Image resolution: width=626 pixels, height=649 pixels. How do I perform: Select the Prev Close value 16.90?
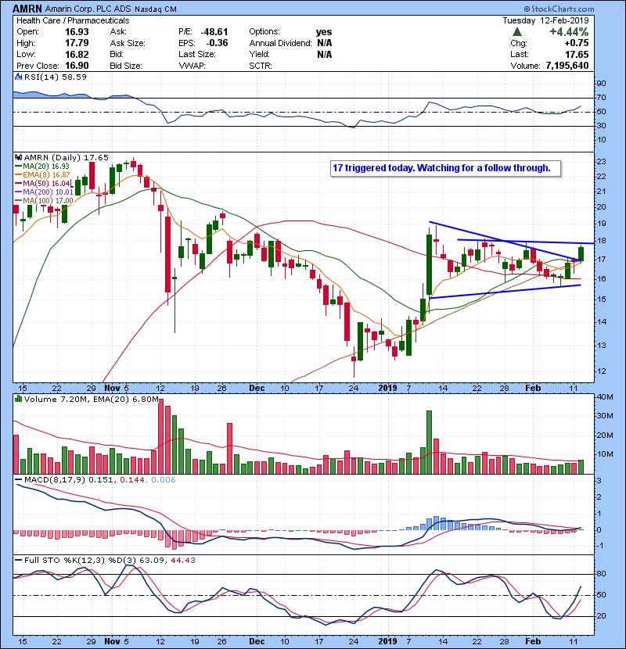pyautogui.click(x=77, y=66)
